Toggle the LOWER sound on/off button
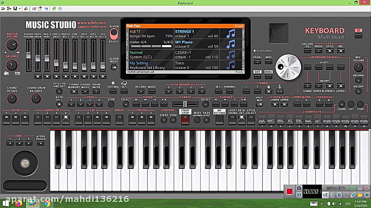The width and height of the screenshot is (371, 208). [x=307, y=86]
